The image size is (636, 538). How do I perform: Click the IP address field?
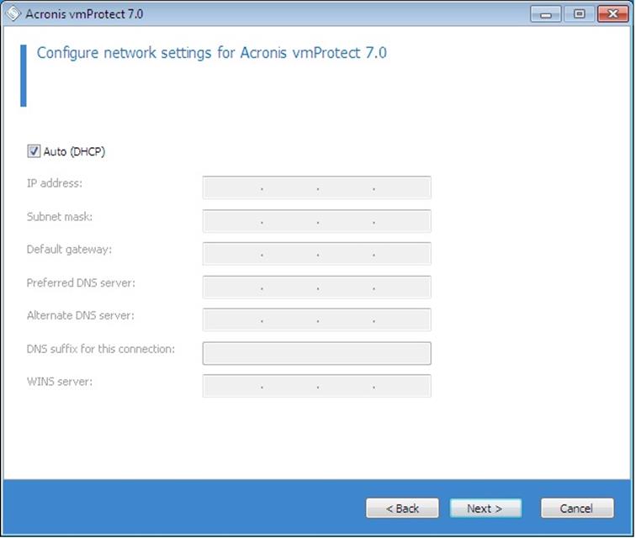(x=317, y=187)
